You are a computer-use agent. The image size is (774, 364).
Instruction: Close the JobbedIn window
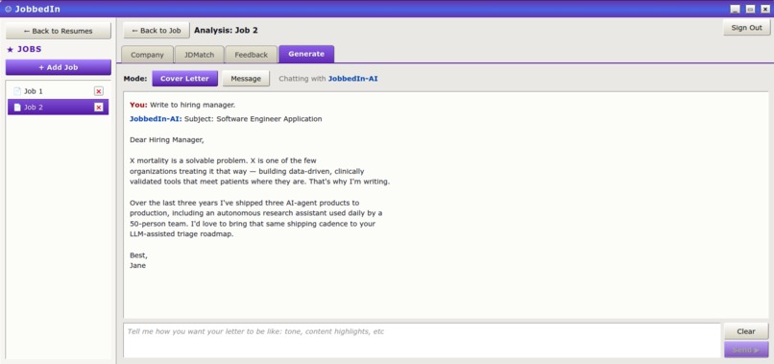coord(765,9)
